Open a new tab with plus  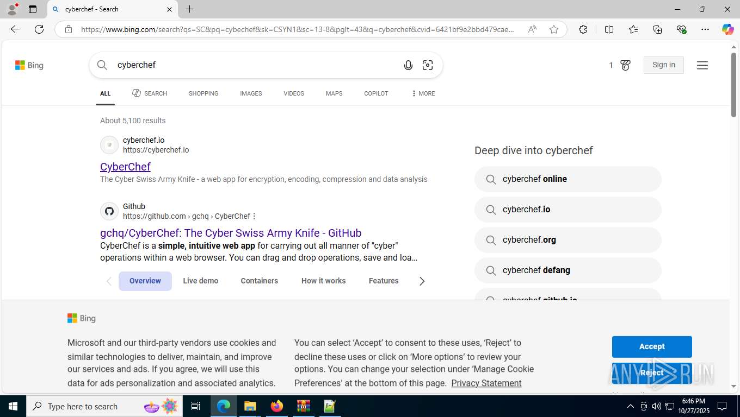189,9
